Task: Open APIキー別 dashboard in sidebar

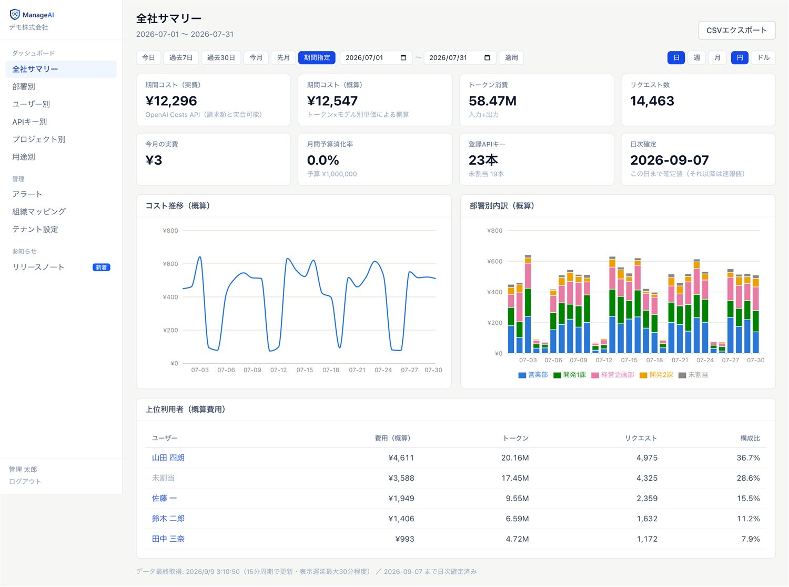Action: [x=61, y=122]
